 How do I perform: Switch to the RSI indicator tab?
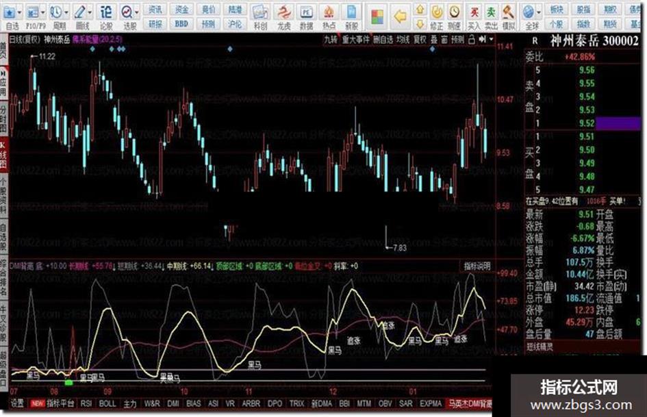[x=86, y=403]
